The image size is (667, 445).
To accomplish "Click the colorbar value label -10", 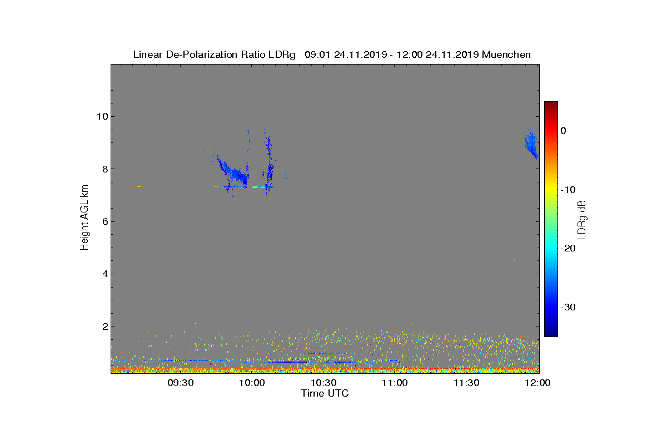I will point(568,190).
